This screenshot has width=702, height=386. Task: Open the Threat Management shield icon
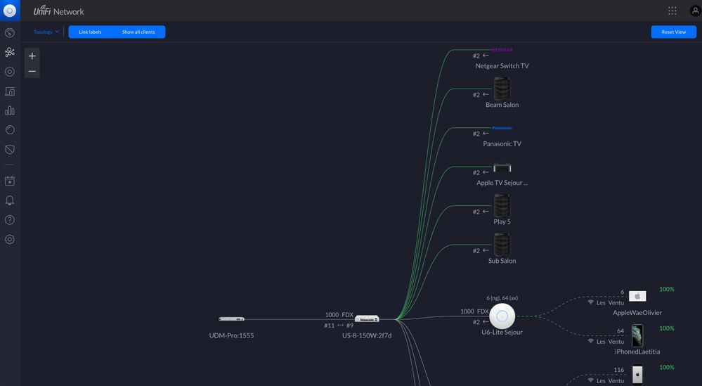tap(10, 150)
